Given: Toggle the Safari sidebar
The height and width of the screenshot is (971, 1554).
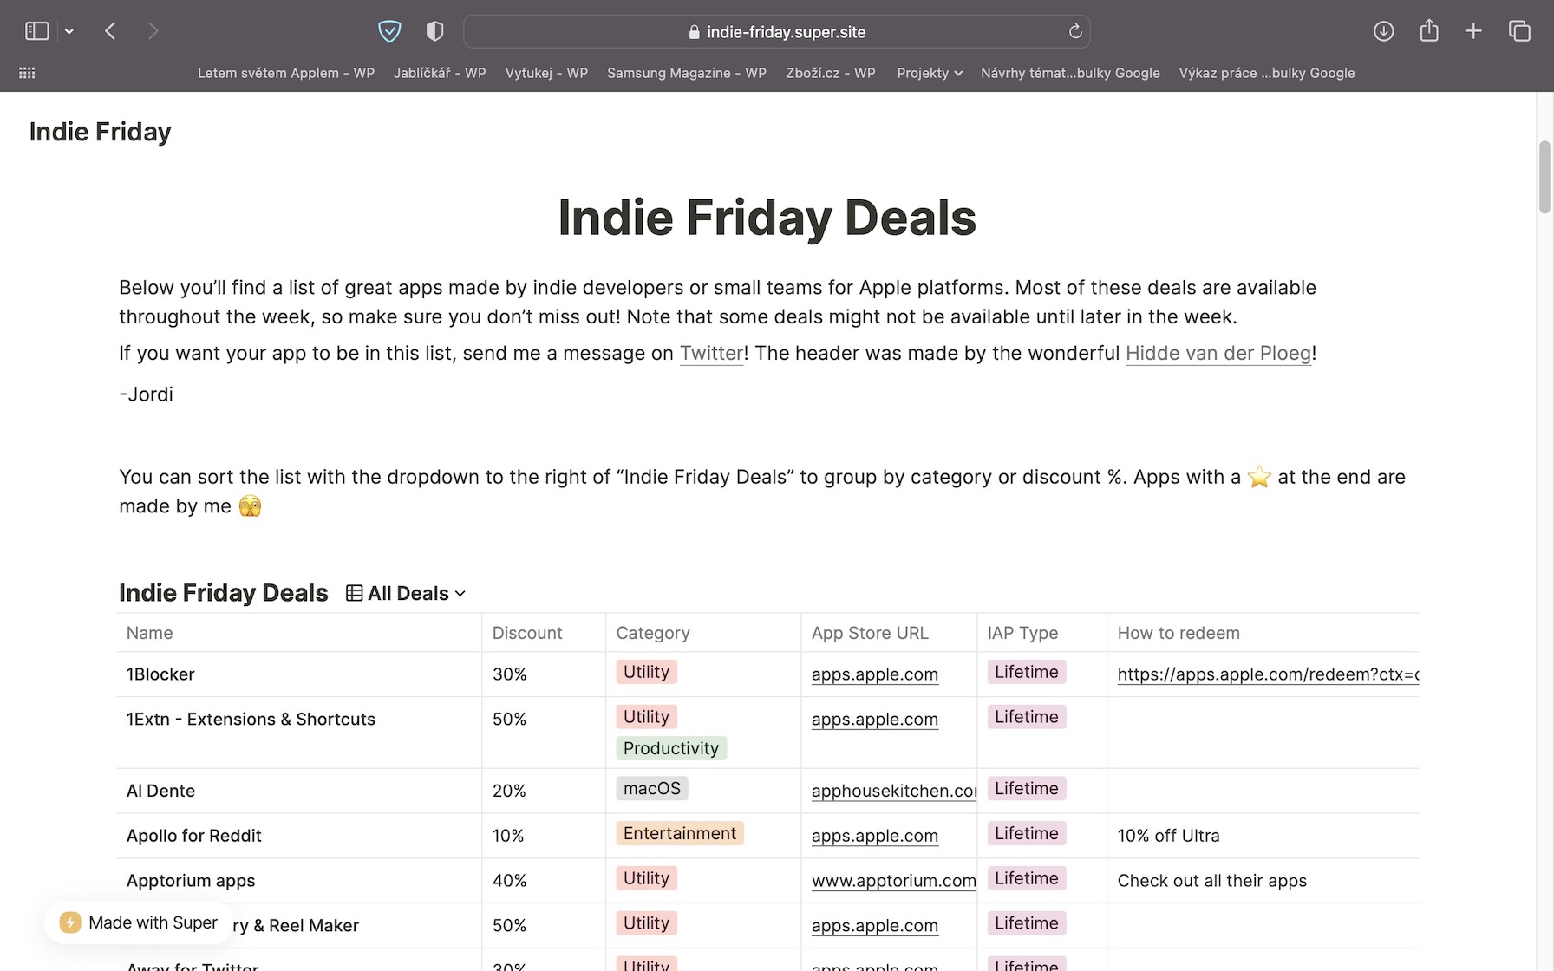Looking at the screenshot, I should 36,31.
